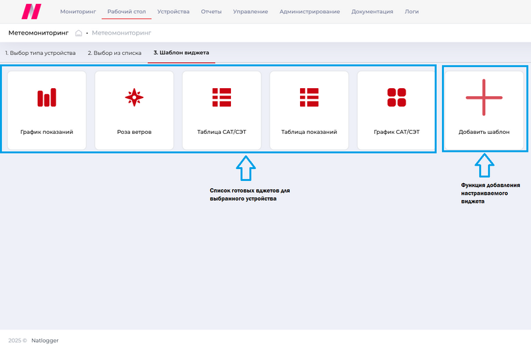This screenshot has height=350, width=531.
Task: Open the Мониторинг menu
Action: (78, 11)
